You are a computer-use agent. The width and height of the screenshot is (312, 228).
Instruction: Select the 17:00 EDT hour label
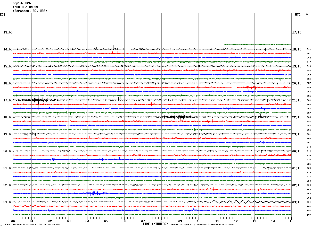(8, 100)
